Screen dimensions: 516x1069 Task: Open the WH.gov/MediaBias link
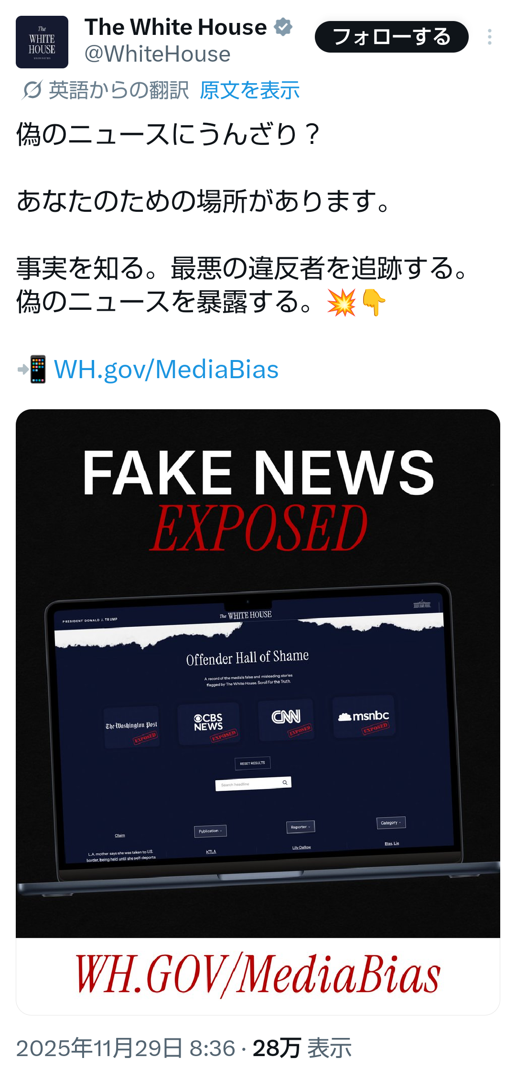[166, 369]
